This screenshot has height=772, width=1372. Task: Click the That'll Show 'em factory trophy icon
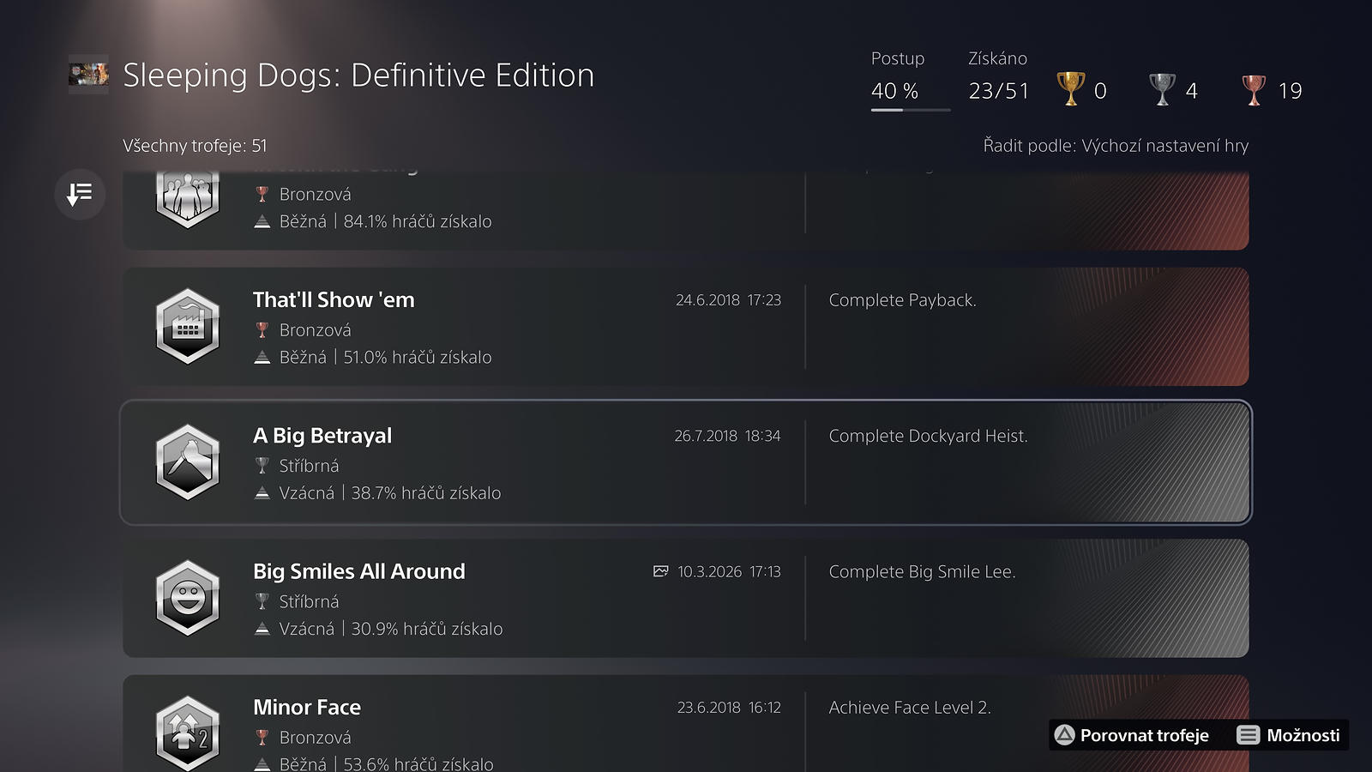(x=188, y=327)
